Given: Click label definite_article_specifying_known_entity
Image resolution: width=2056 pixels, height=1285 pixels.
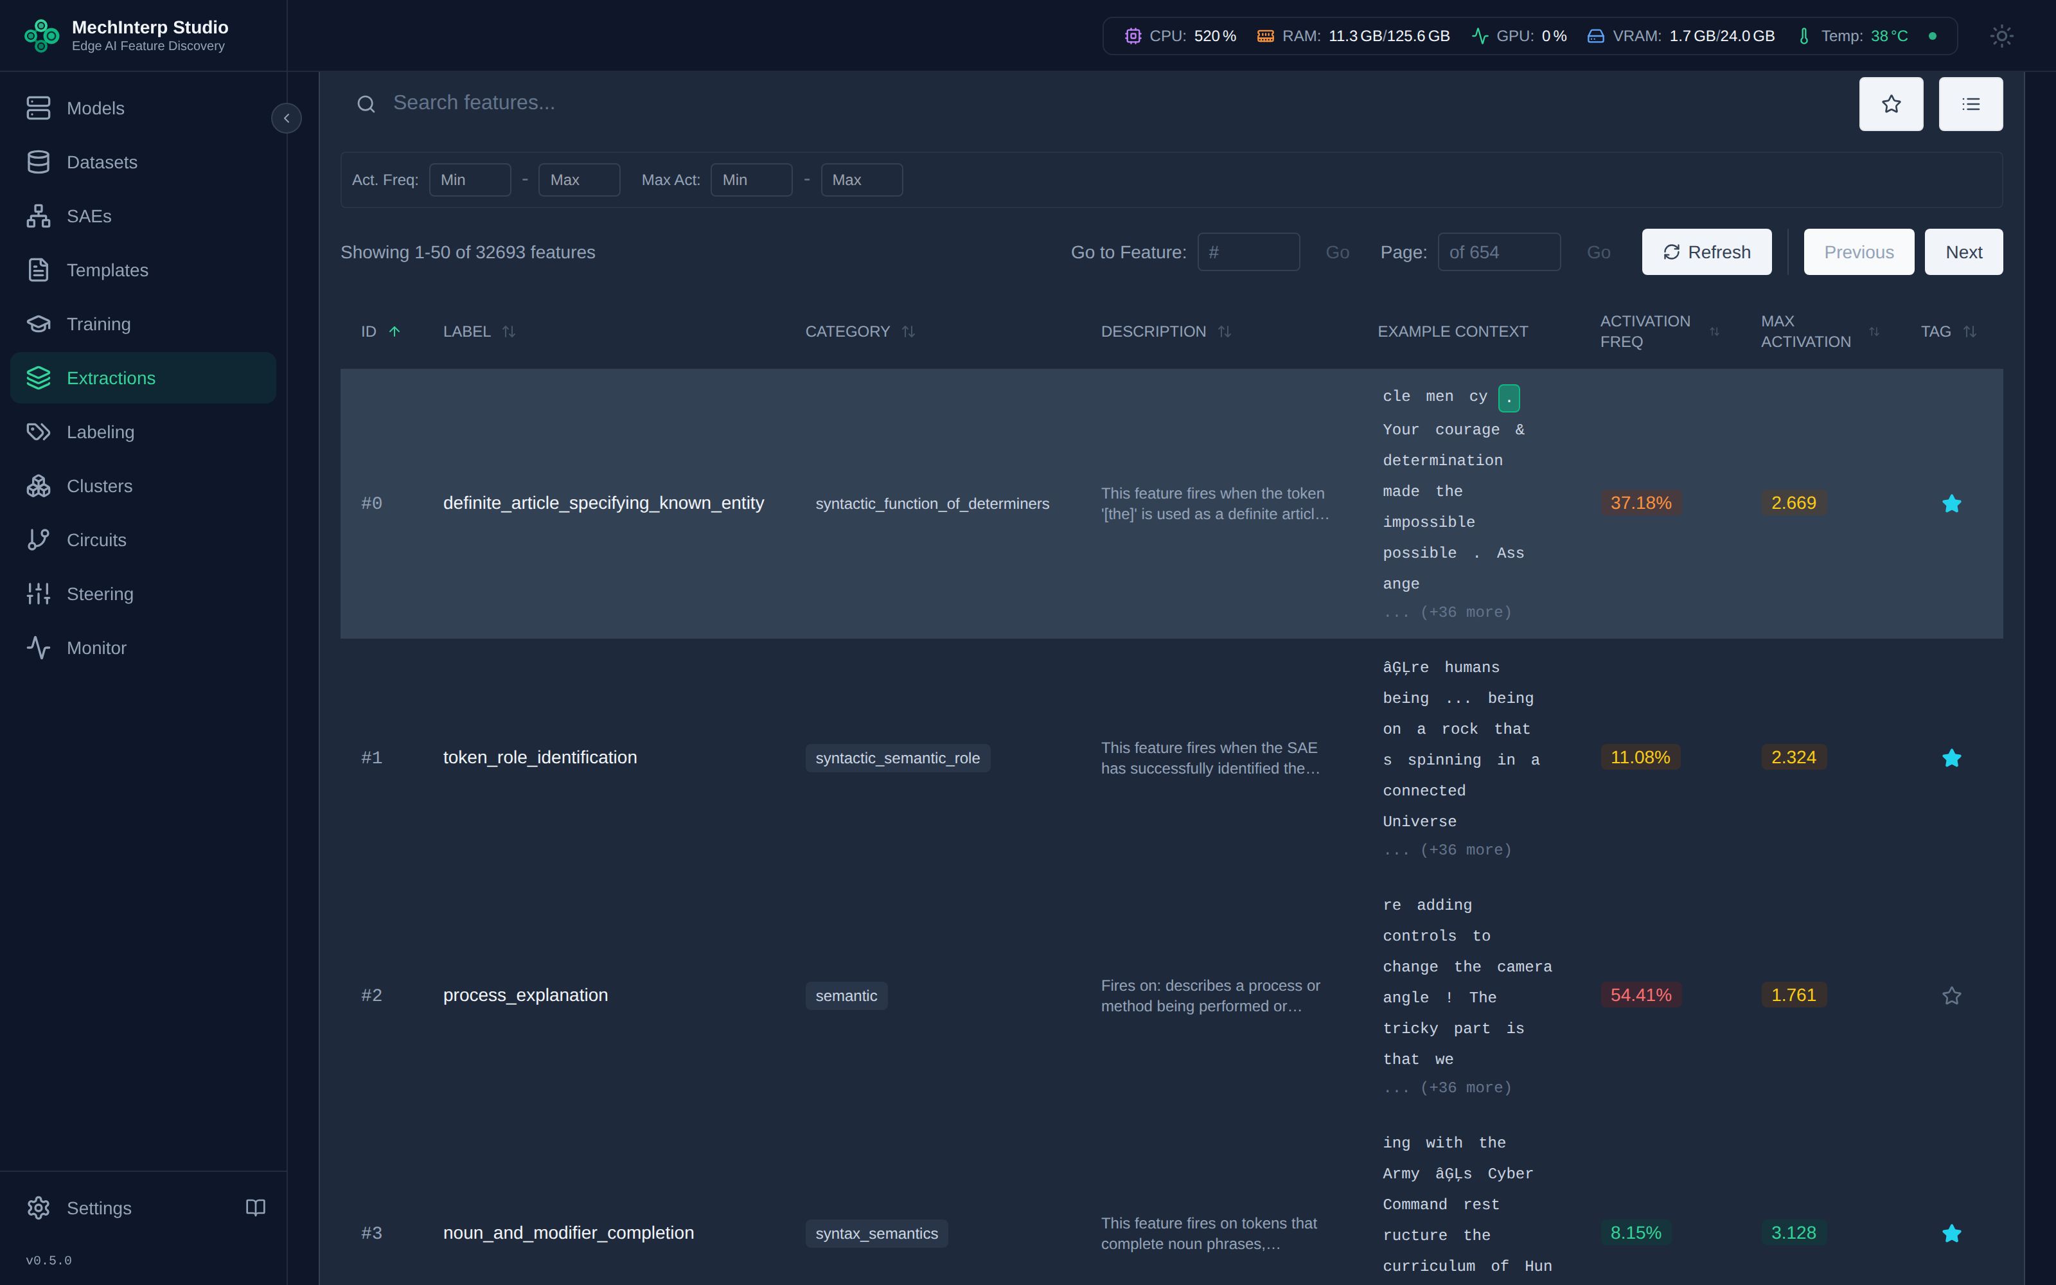Looking at the screenshot, I should coord(603,503).
